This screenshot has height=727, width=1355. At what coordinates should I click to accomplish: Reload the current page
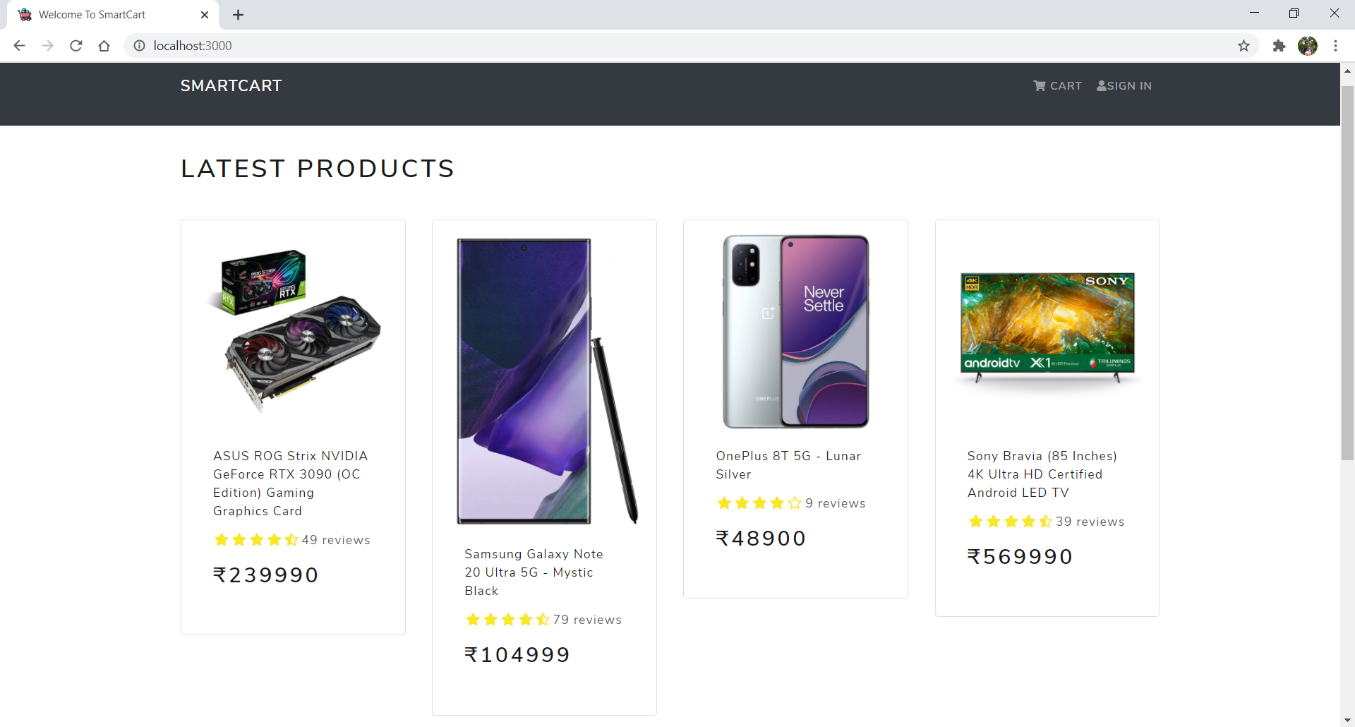(x=76, y=46)
